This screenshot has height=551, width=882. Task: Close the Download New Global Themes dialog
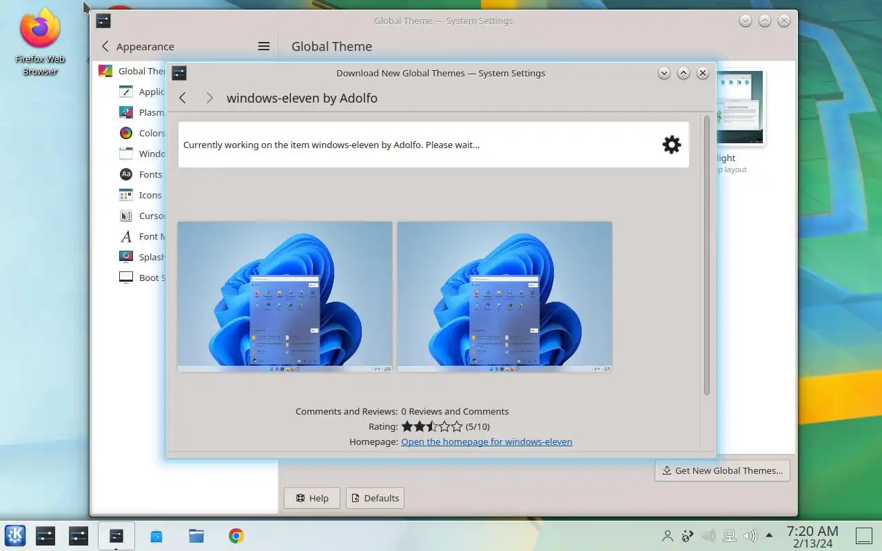click(x=703, y=73)
